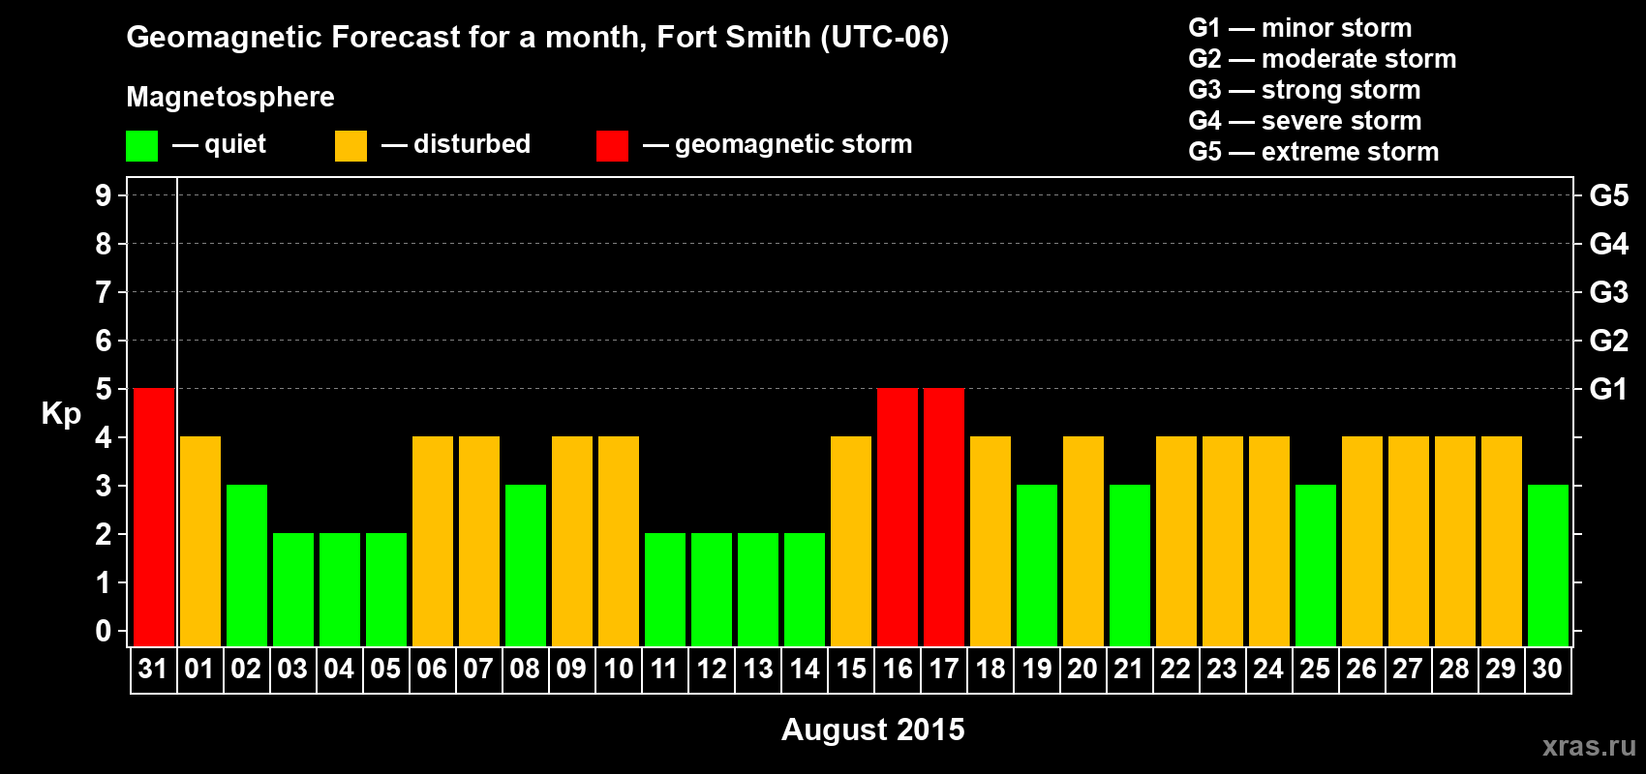Click the 'G2 — moderate storm' legend line
Viewport: 1646px width, 774px height.
click(1323, 59)
